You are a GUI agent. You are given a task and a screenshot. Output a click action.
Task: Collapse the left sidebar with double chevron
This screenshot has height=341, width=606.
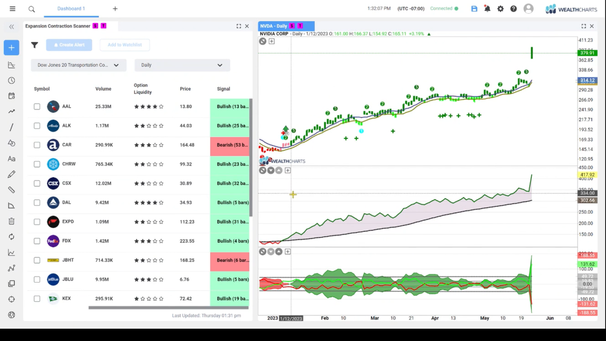point(12,27)
